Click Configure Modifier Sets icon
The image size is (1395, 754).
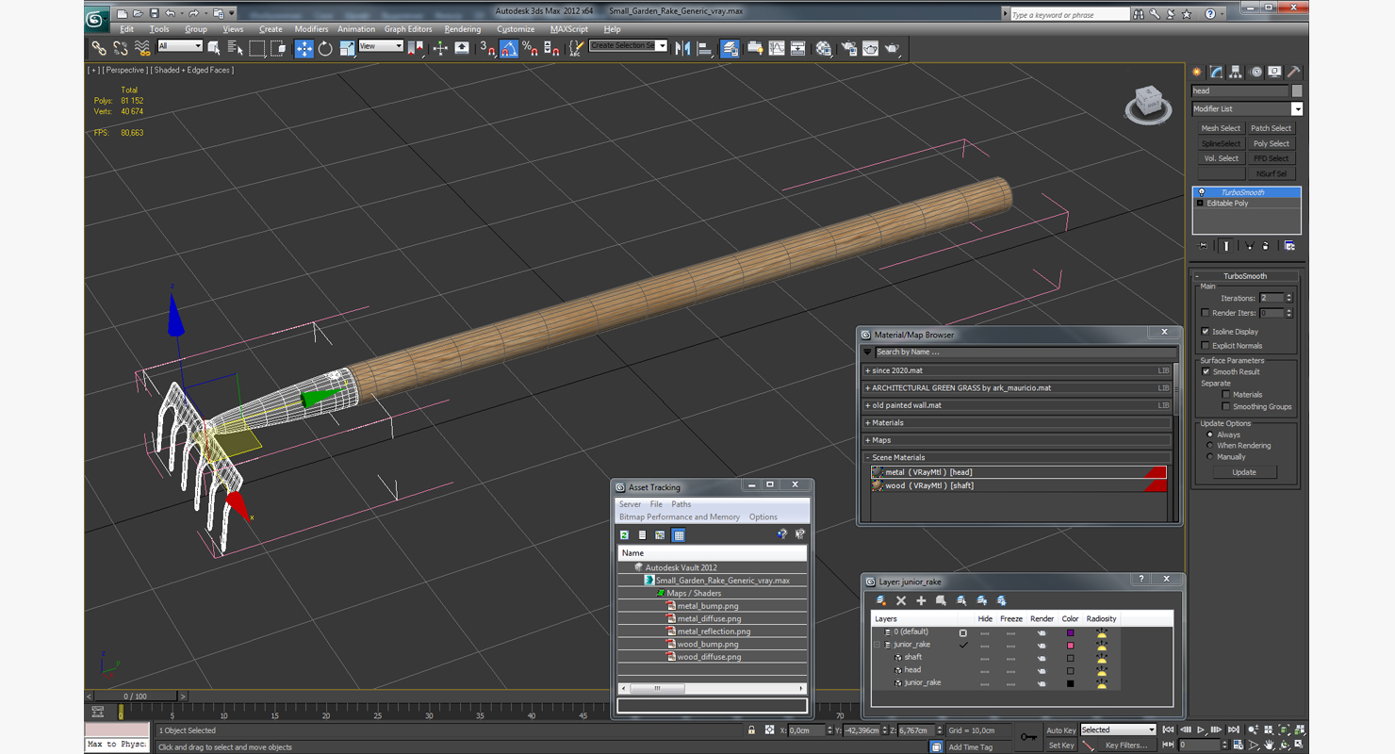point(1289,246)
